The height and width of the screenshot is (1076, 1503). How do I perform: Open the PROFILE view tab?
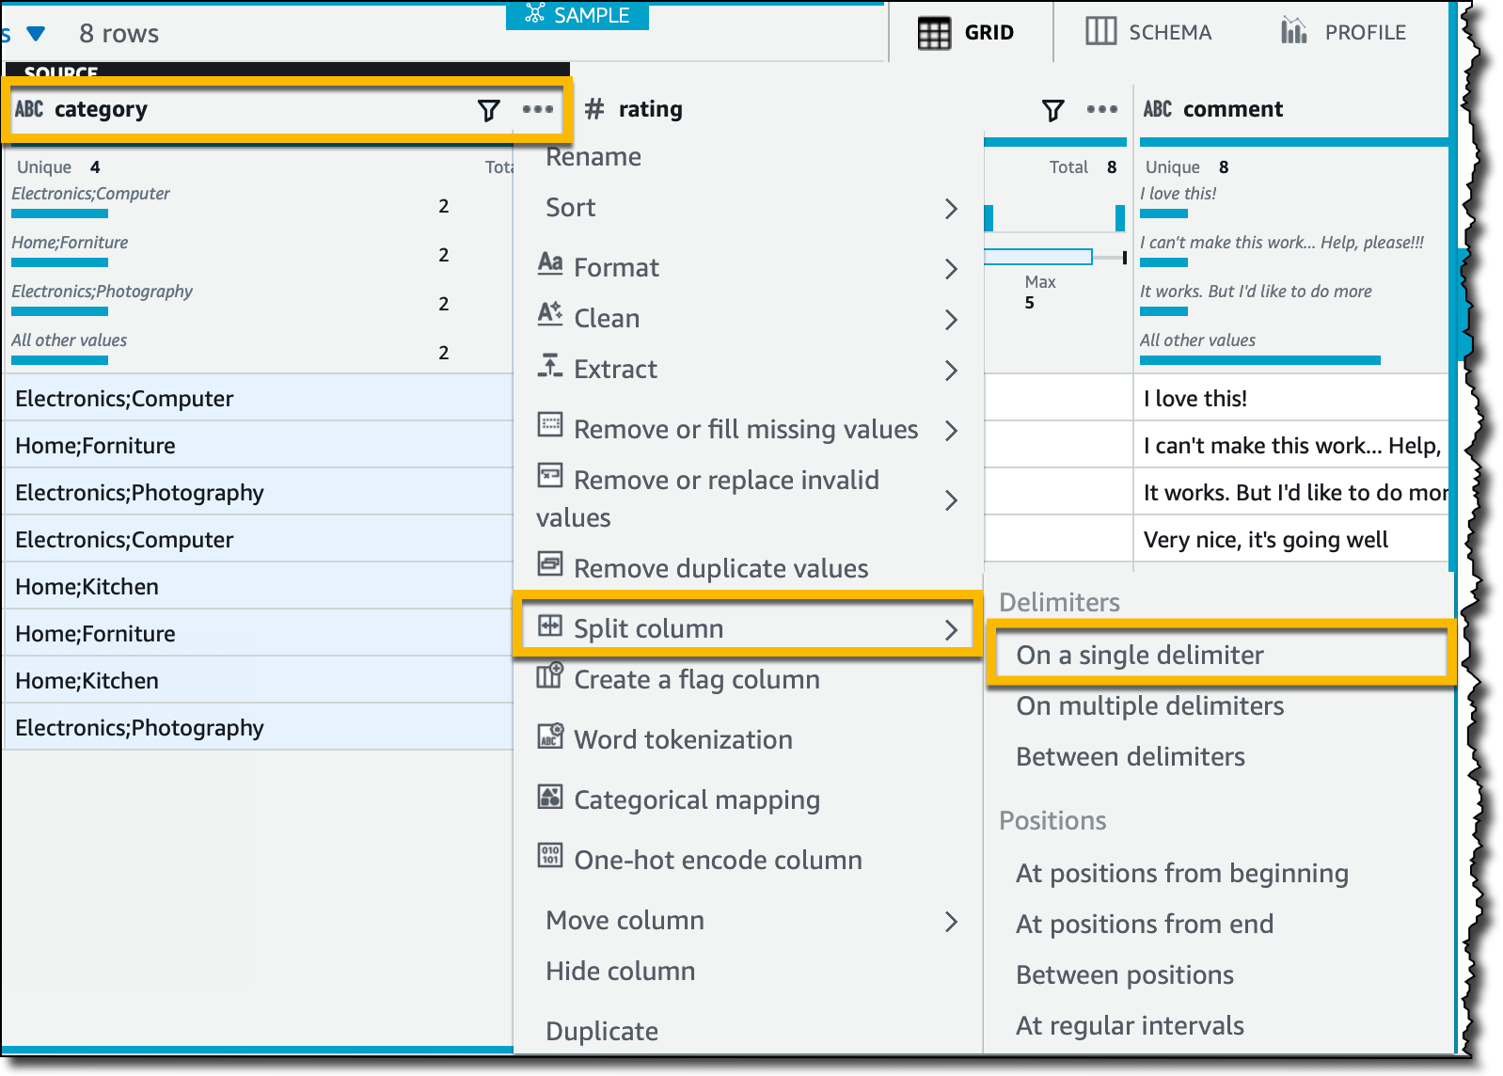(x=1343, y=32)
